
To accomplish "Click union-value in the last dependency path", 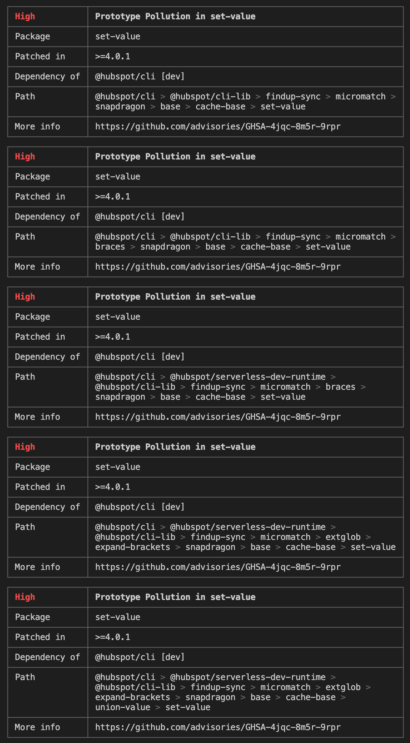I will coord(123,707).
